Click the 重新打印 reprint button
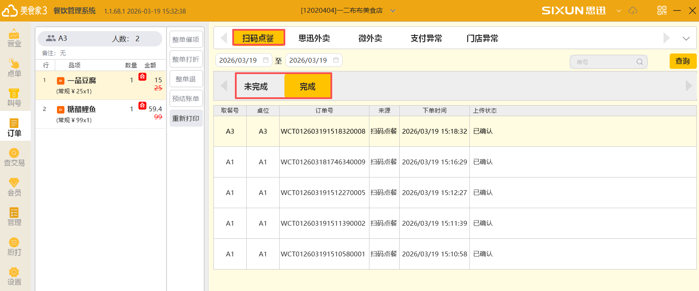The height and width of the screenshot is (291, 699). click(x=186, y=118)
